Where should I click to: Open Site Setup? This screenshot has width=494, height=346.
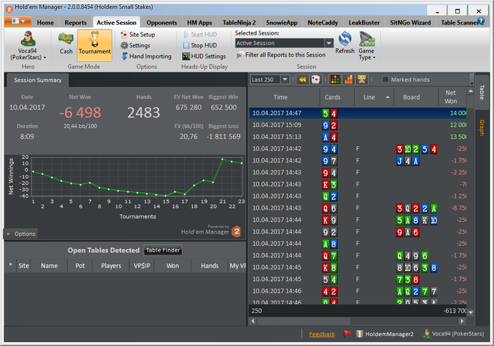tap(138, 35)
